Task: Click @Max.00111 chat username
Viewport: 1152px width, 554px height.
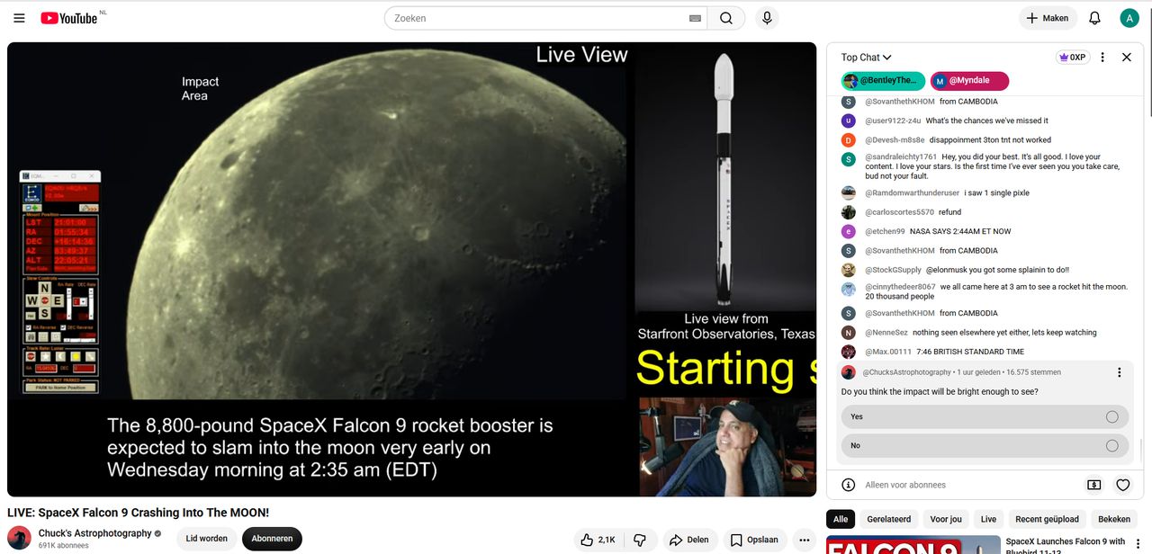Action: pos(888,352)
